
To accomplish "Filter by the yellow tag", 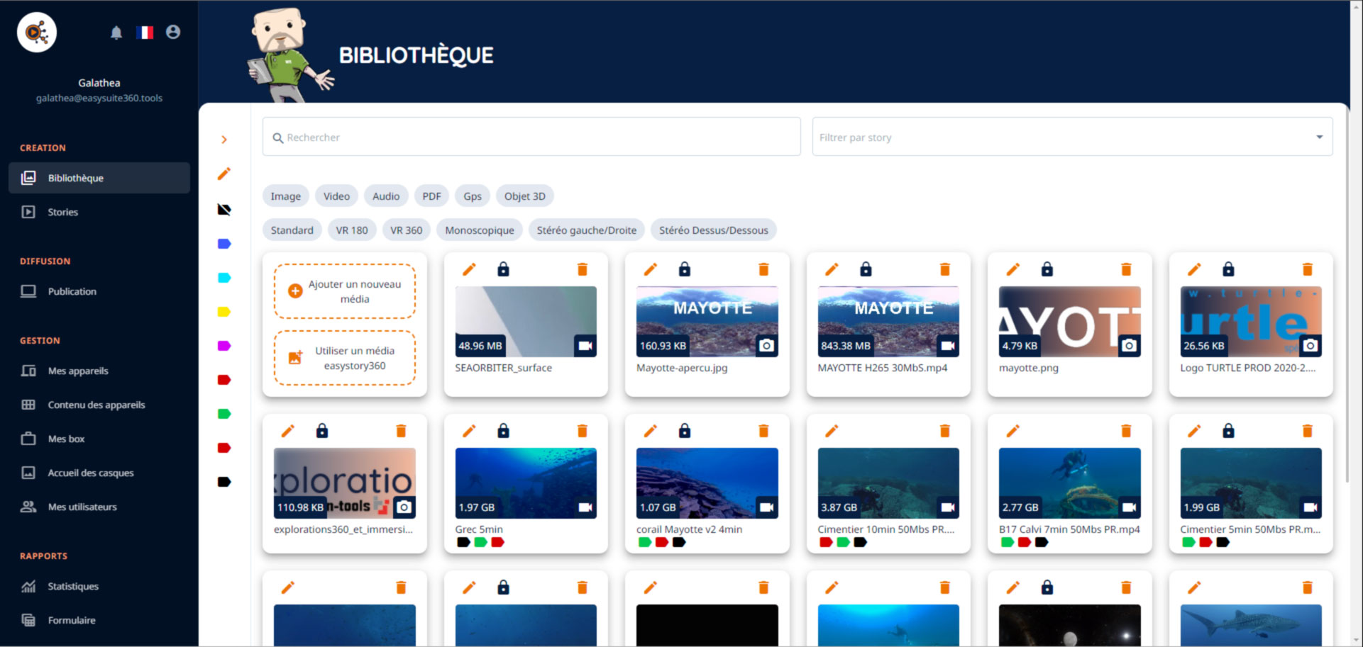I will tap(224, 312).
